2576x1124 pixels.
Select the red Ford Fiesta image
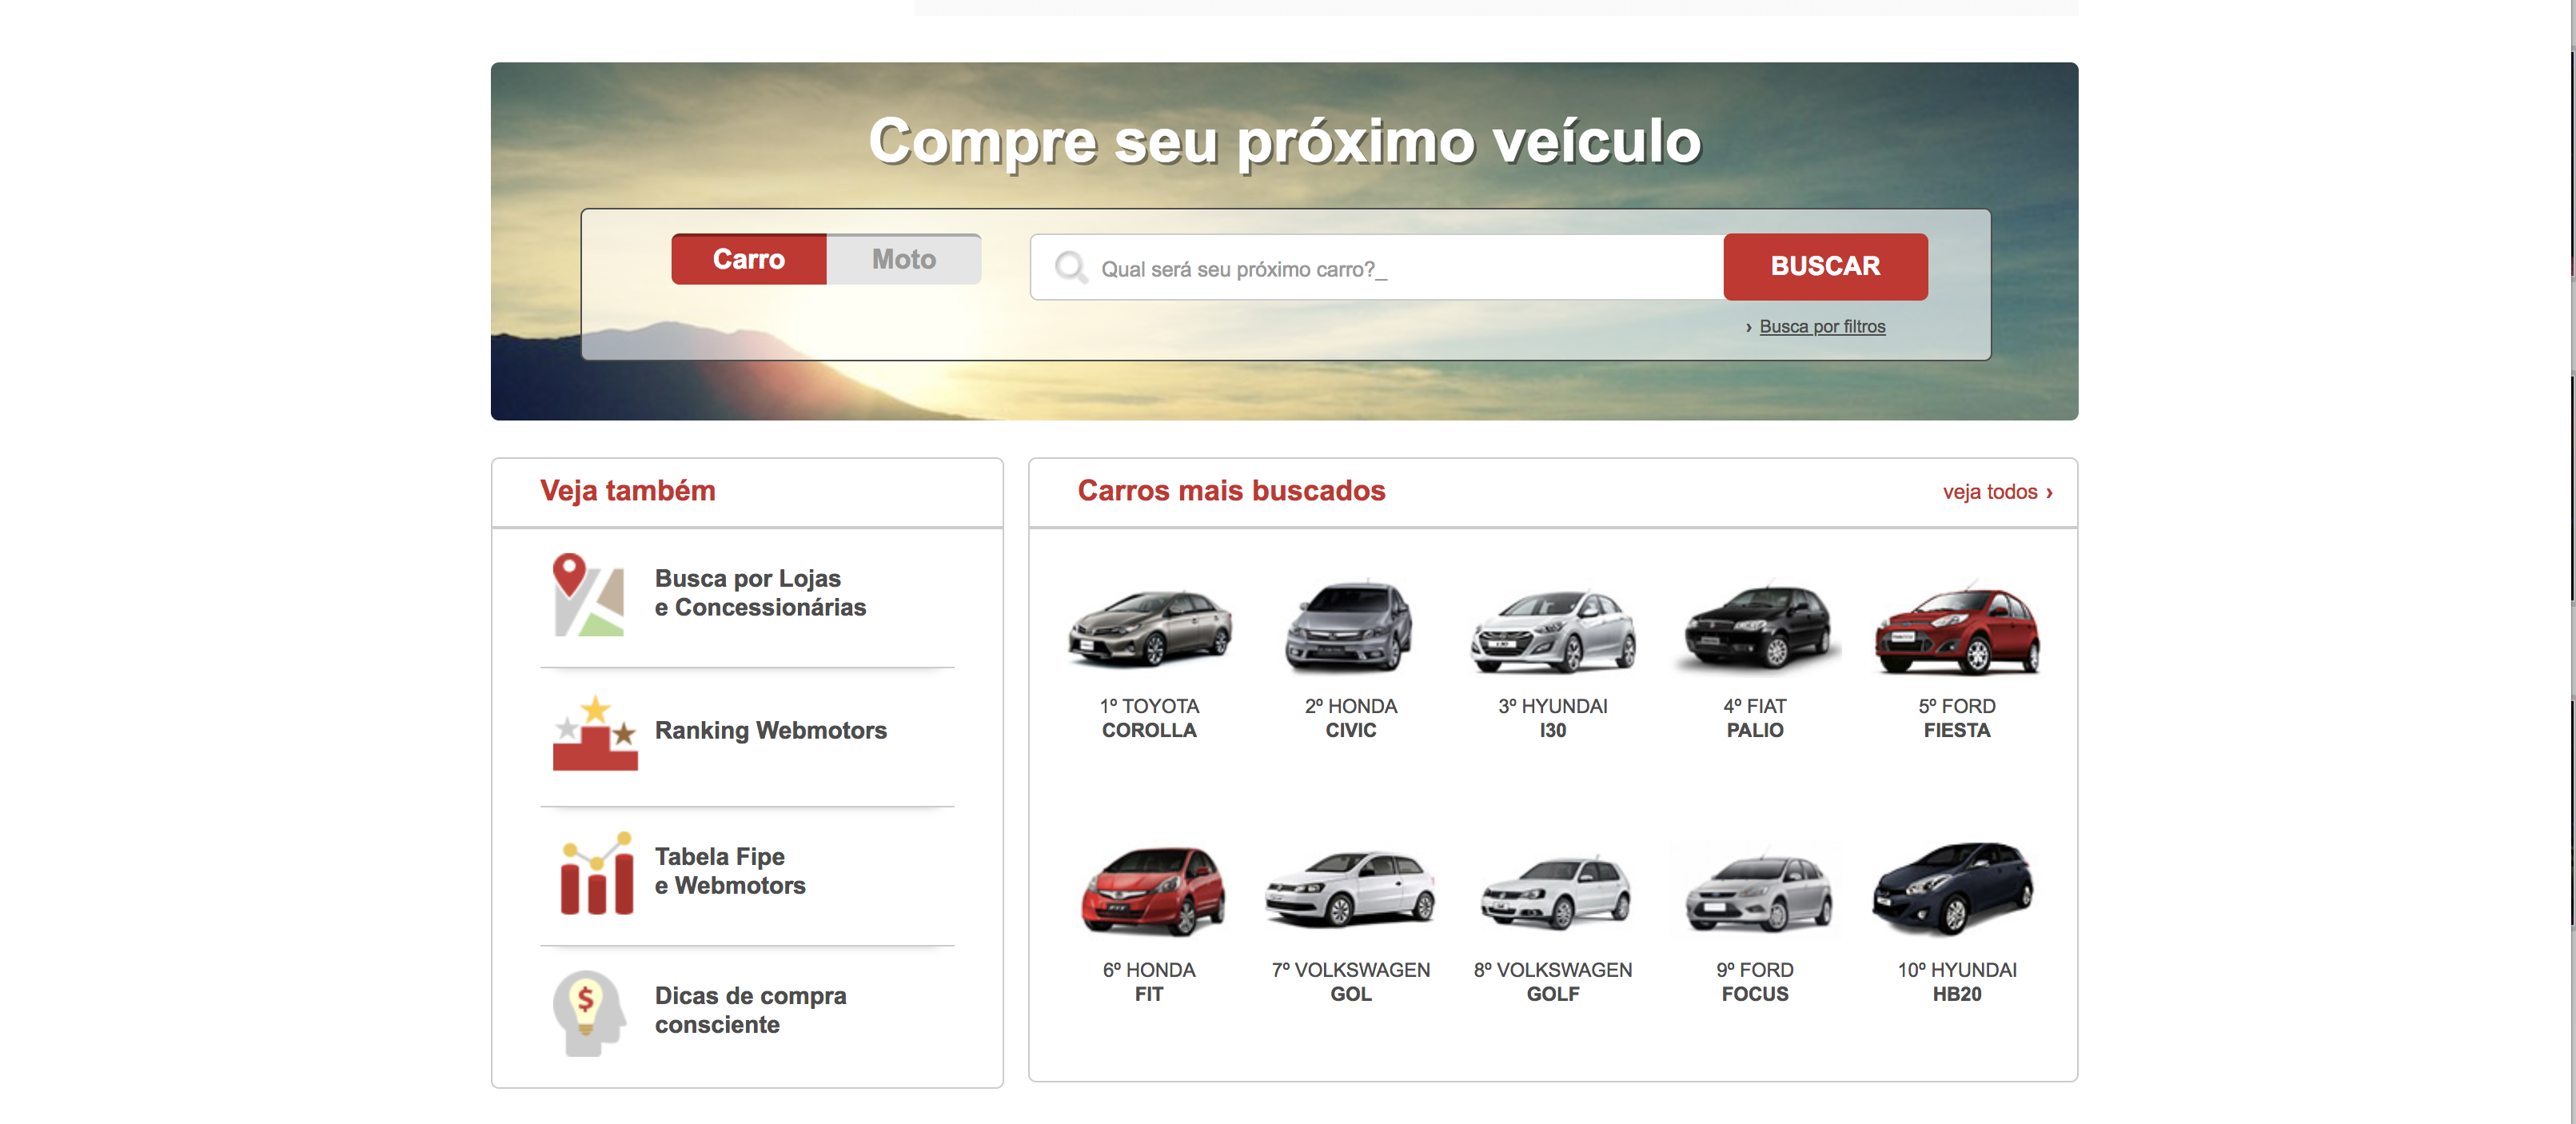1957,630
